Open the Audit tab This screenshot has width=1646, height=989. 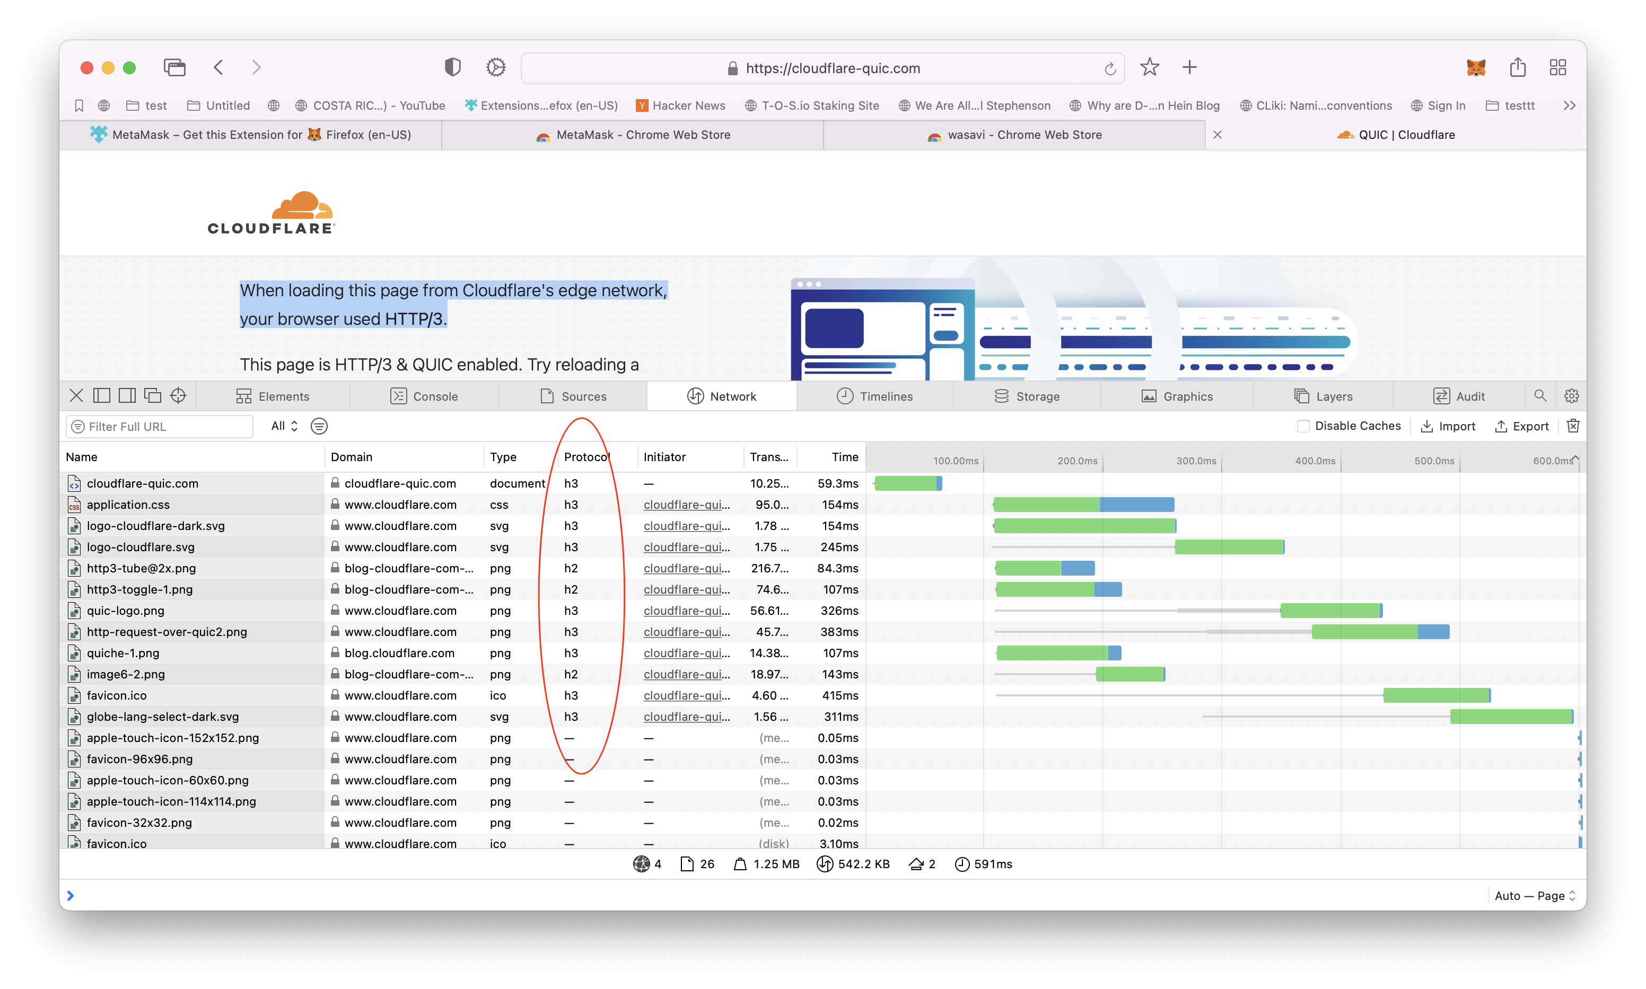(x=1459, y=396)
